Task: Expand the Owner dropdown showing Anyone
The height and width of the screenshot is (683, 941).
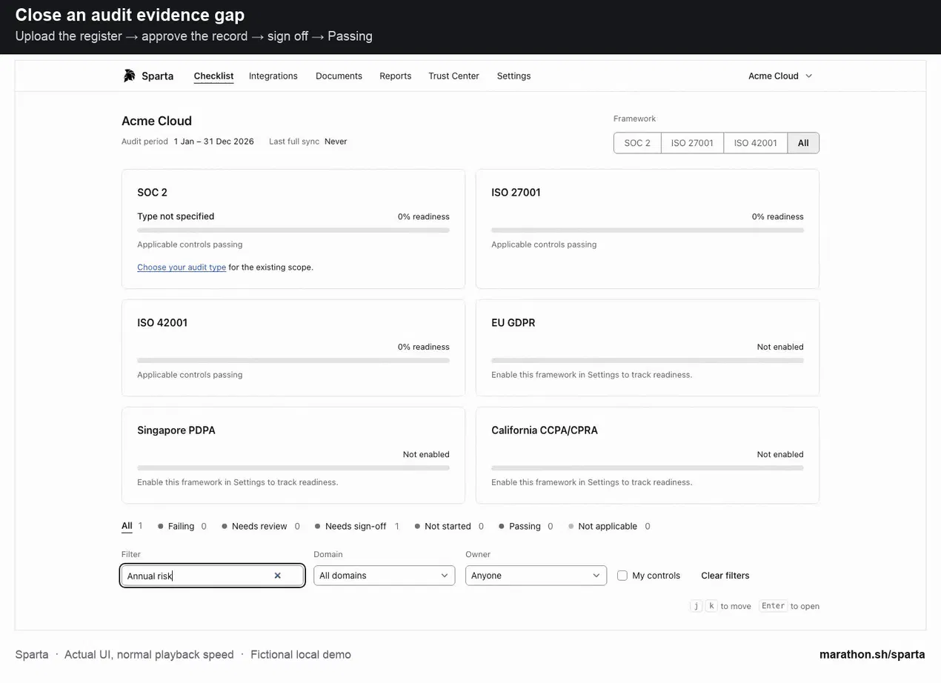Action: 536,576
